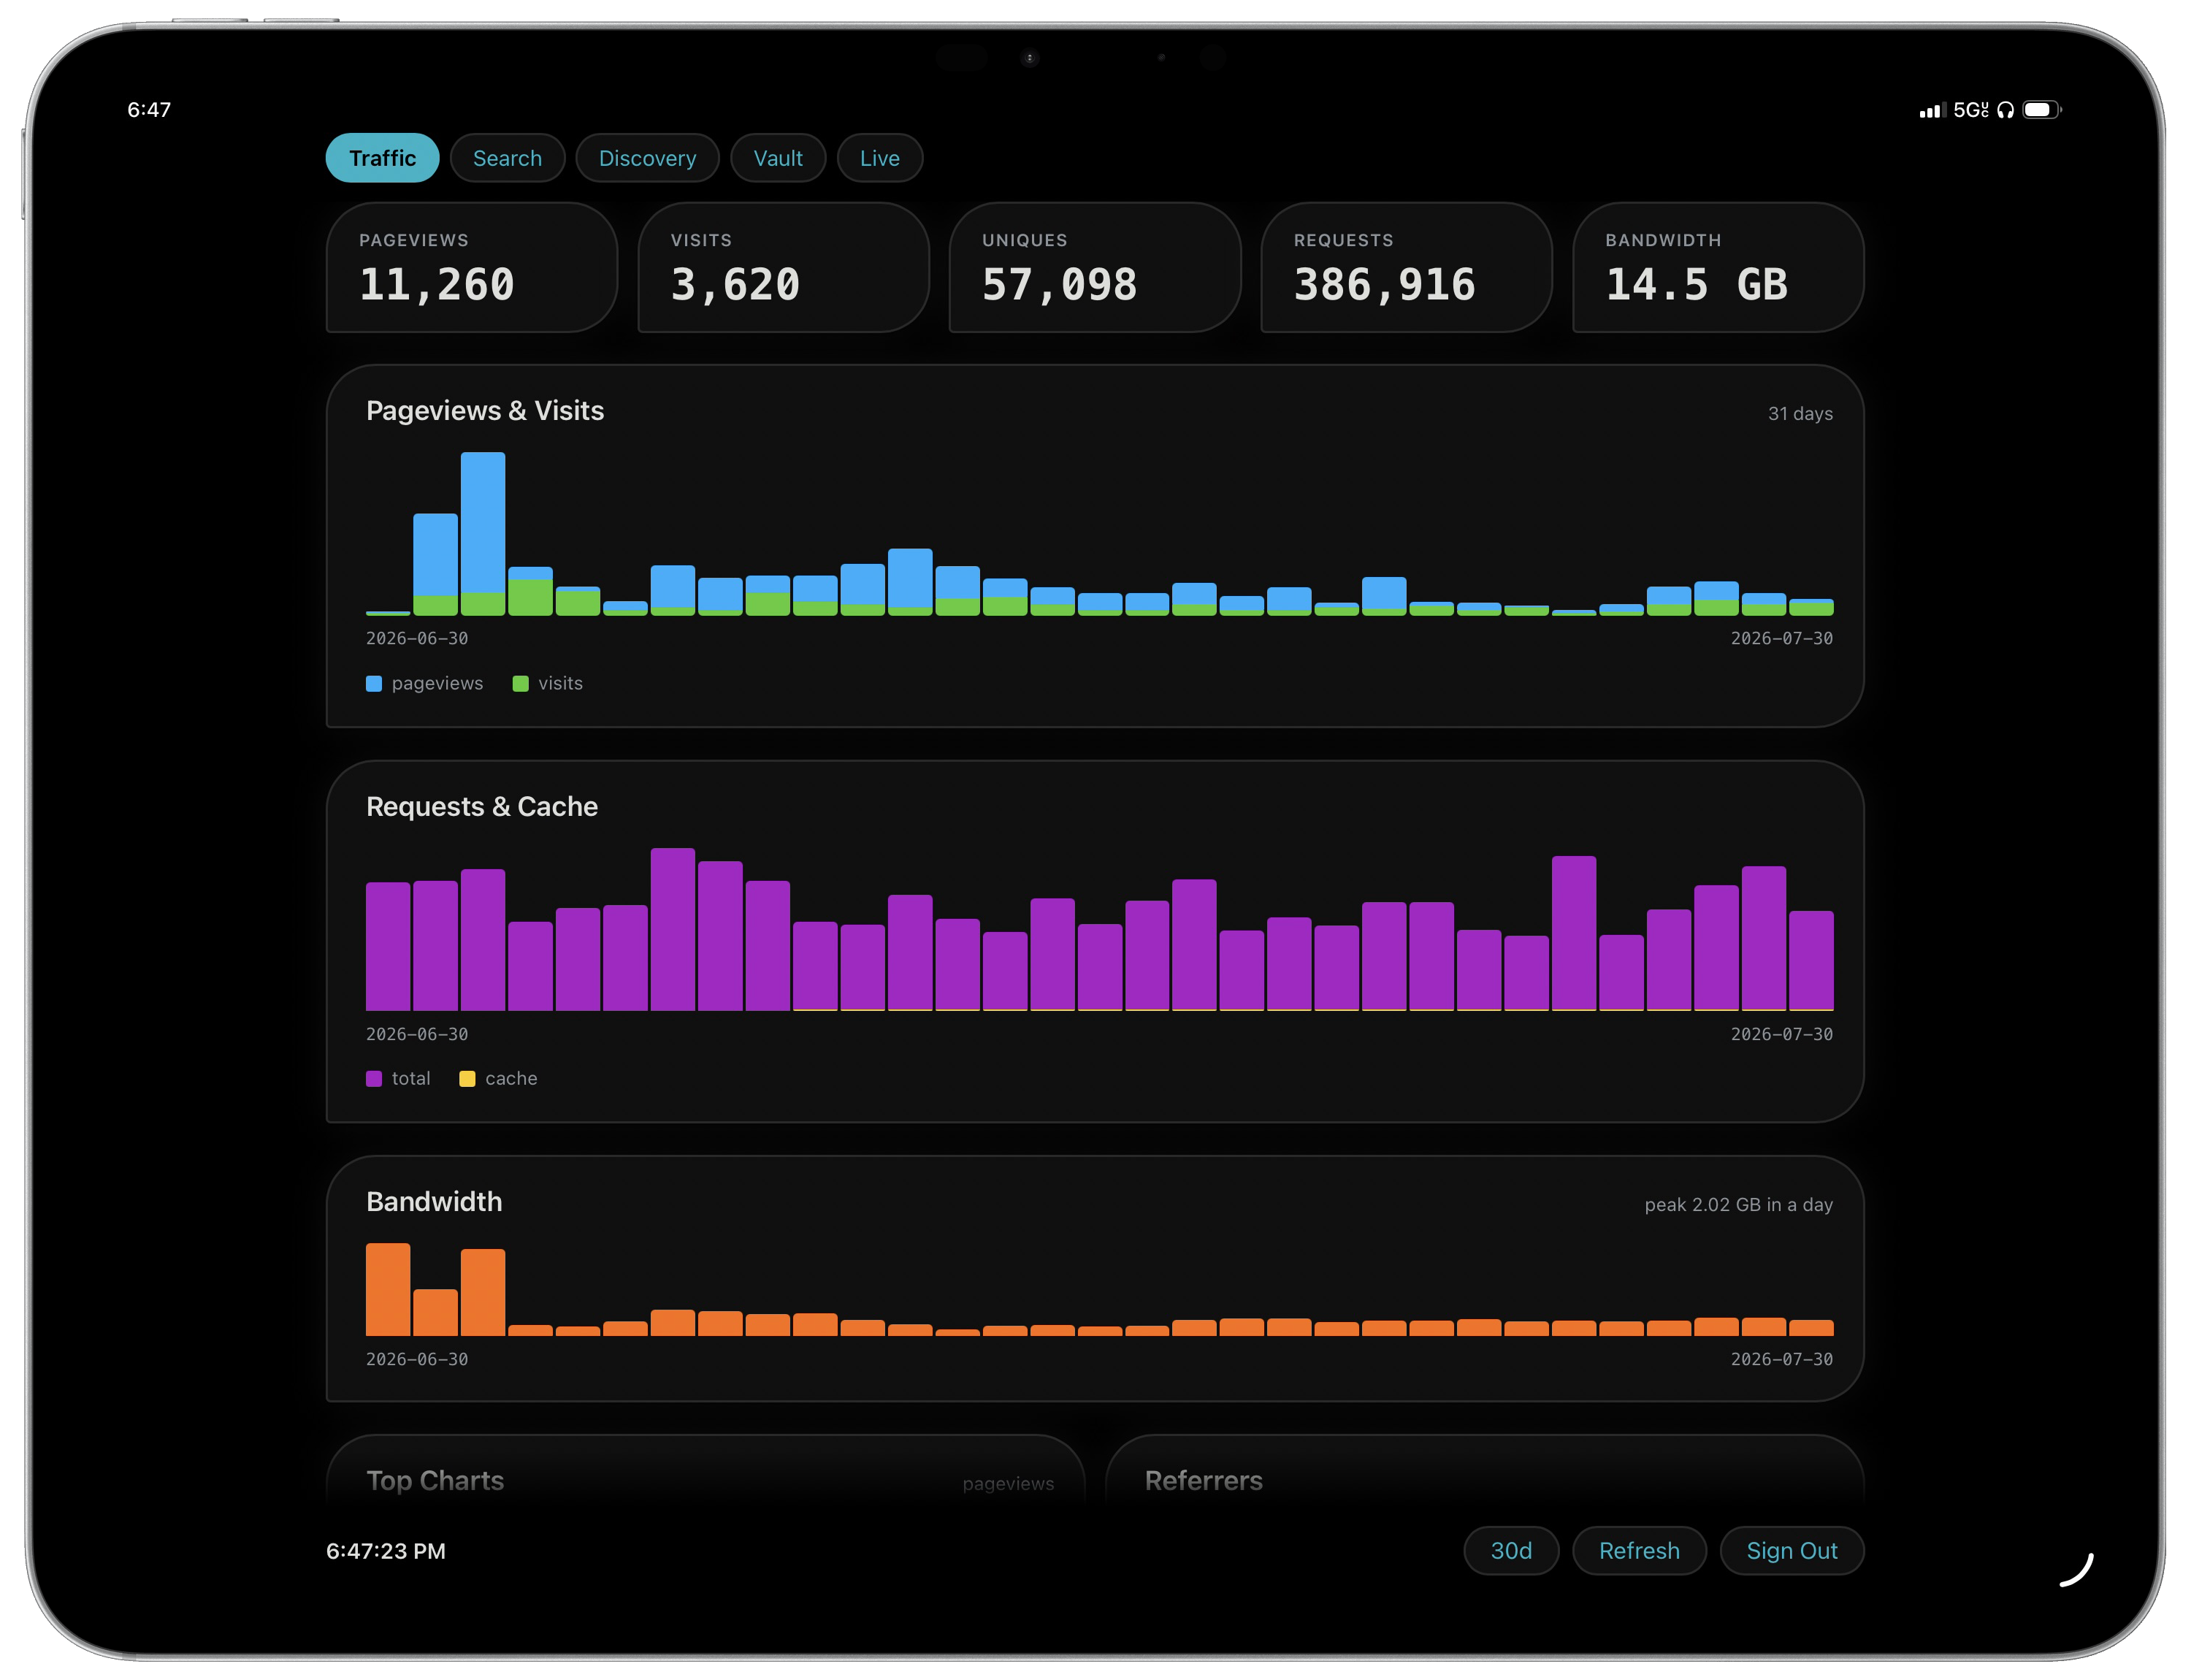The height and width of the screenshot is (1680, 2191).
Task: Click 'peak 2.02 GB in a day' text
Action: 1738,1204
